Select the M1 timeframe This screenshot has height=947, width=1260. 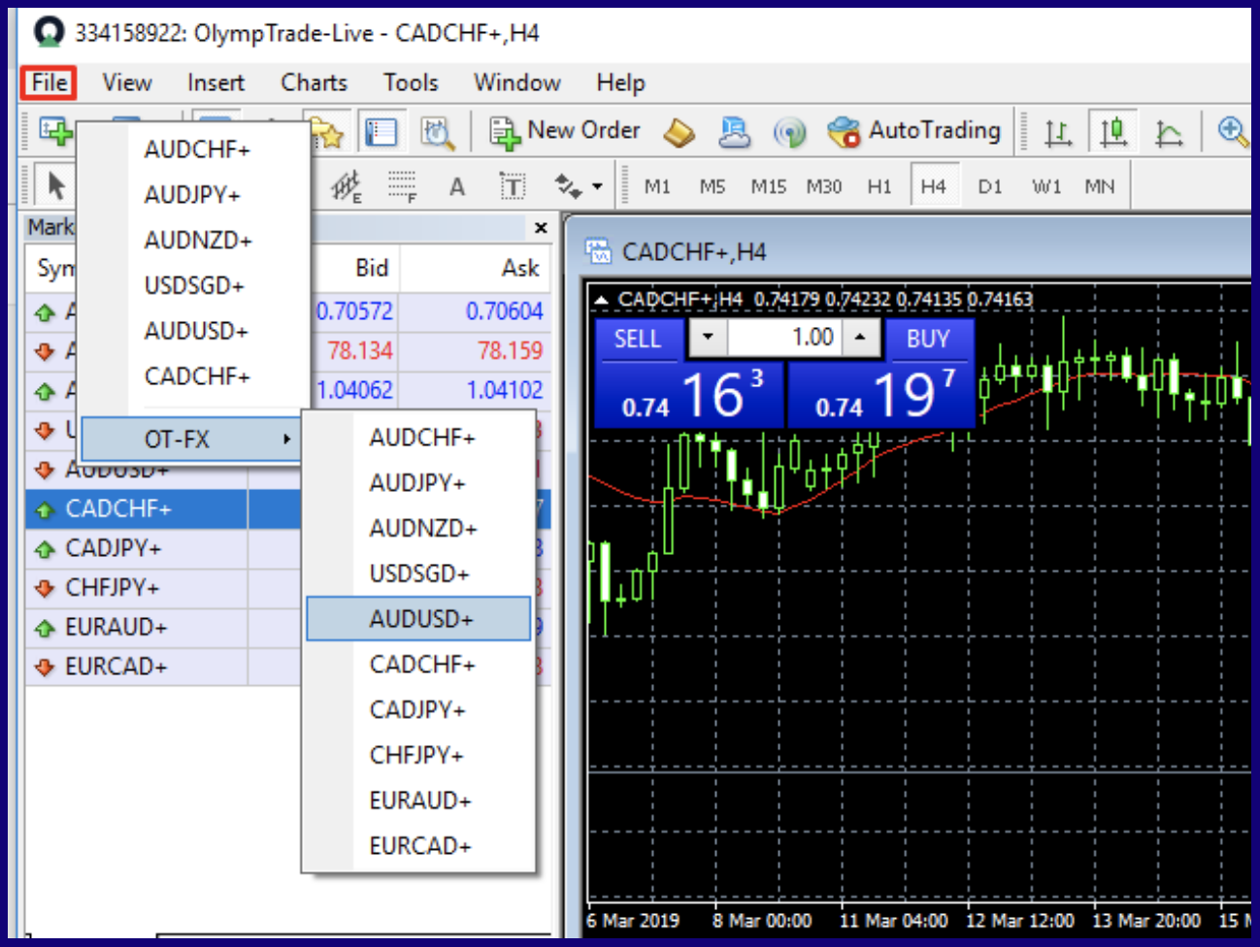tap(657, 186)
